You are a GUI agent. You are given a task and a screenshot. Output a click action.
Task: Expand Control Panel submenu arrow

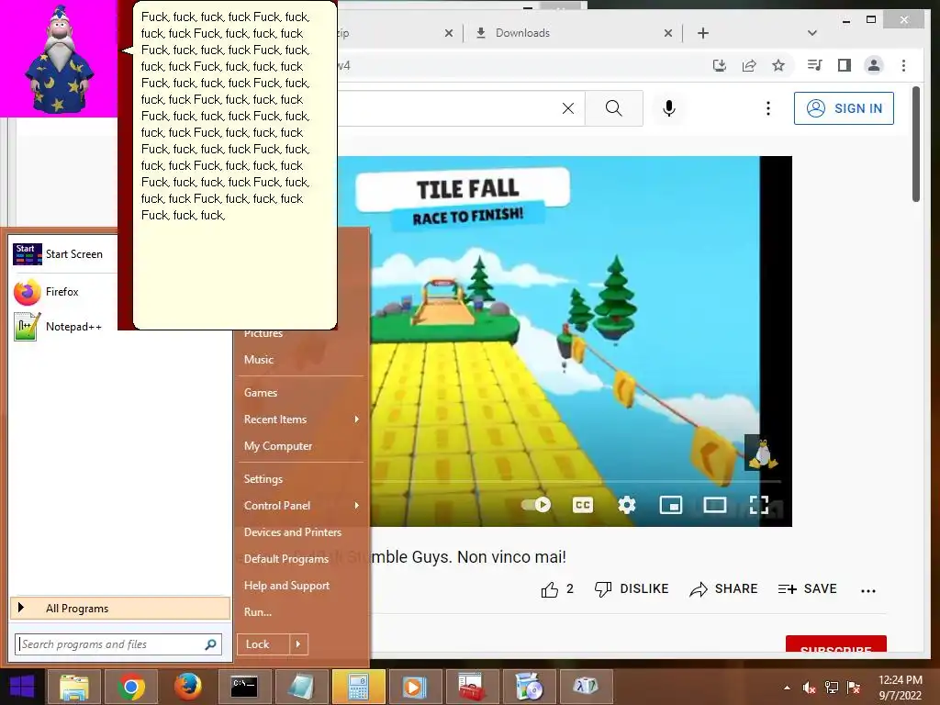pyautogui.click(x=357, y=506)
